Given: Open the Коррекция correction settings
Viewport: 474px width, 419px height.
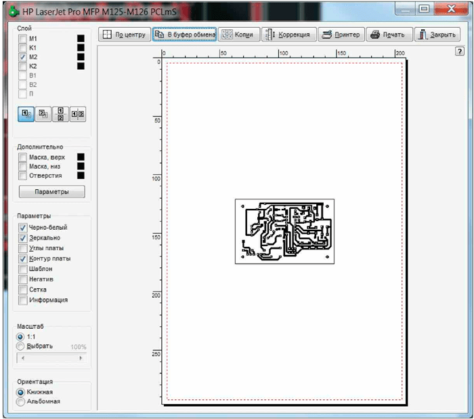Looking at the screenshot, I should (x=289, y=35).
